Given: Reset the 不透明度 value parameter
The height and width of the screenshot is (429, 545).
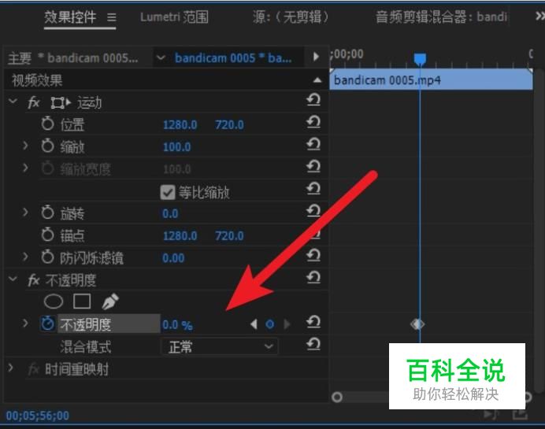Looking at the screenshot, I should click(313, 323).
